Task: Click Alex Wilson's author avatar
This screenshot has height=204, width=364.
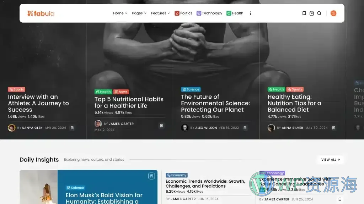Action: pyautogui.click(x=184, y=128)
